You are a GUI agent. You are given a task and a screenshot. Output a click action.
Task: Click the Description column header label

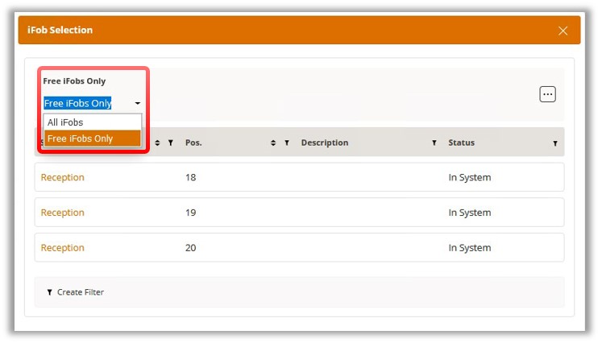click(324, 143)
